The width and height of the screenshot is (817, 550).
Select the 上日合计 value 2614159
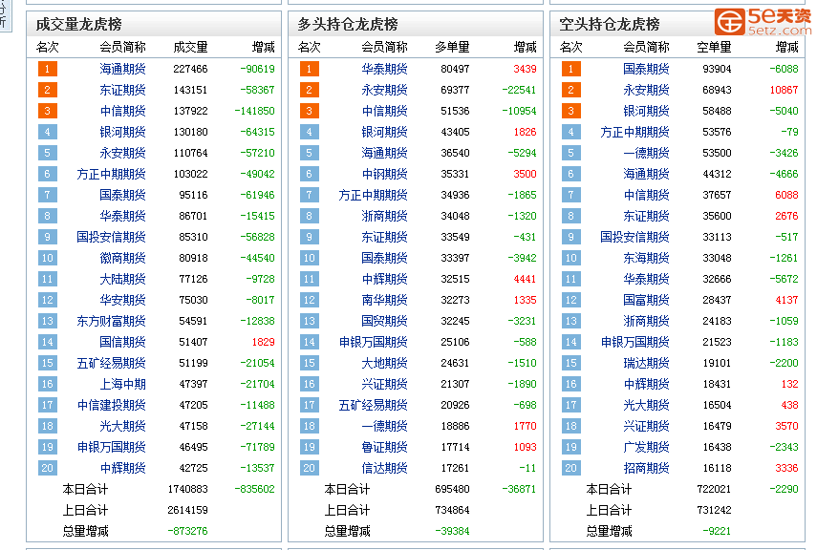(187, 511)
